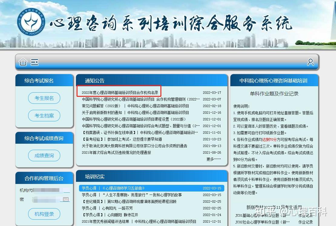Click the 考生报名 button

tap(44, 98)
